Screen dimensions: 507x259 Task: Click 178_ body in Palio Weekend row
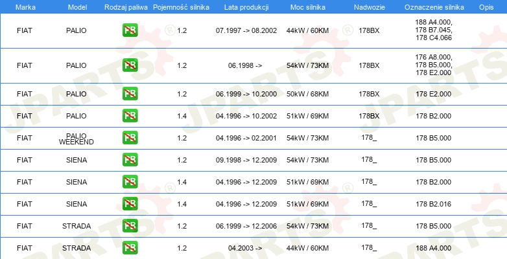coord(369,138)
